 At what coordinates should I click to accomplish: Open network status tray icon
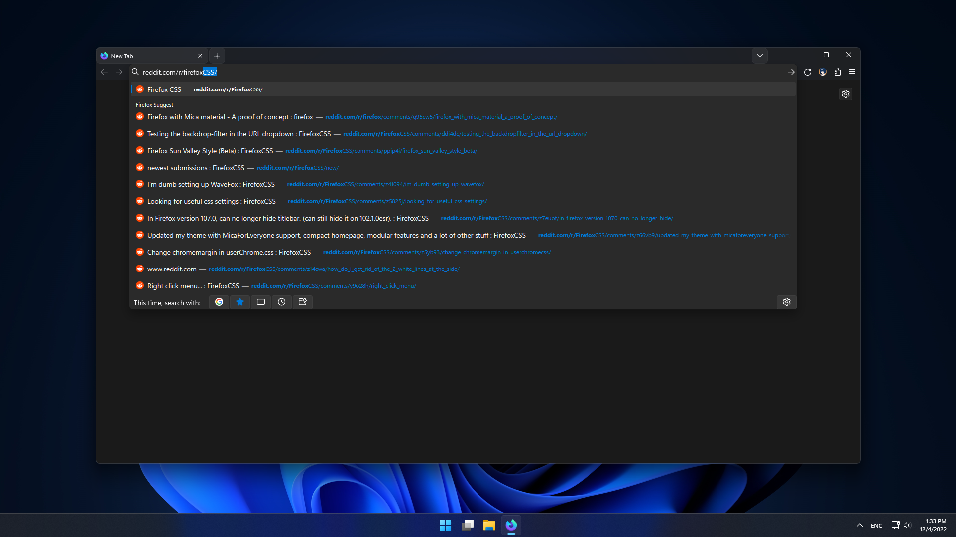895,525
